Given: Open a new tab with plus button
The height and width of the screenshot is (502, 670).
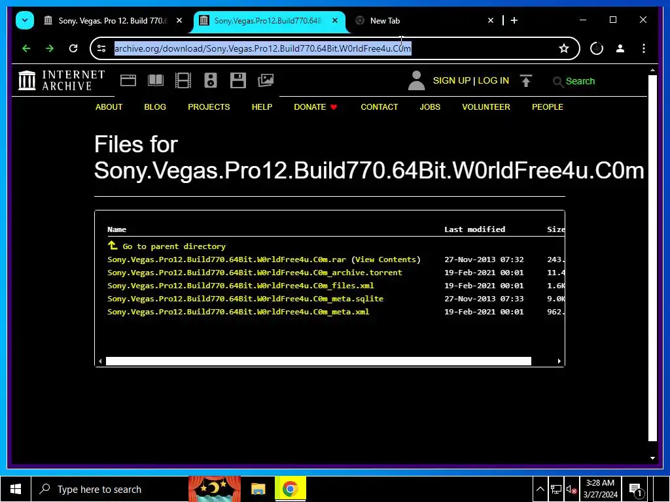Looking at the screenshot, I should pos(514,20).
